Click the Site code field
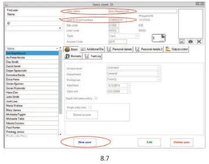The height and width of the screenshot is (164, 209). [114, 25]
